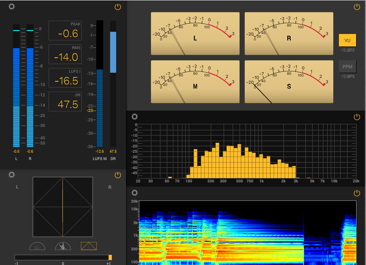Open the vectorscope panel settings gear
The image size is (366, 265).
click(x=12, y=175)
